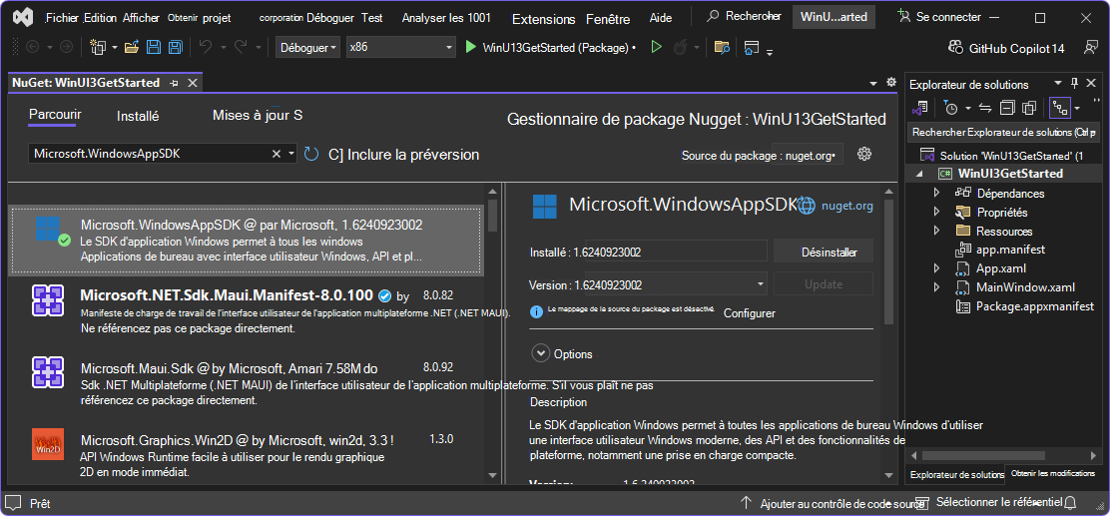Start debugging with the filled green play icon

[x=471, y=48]
